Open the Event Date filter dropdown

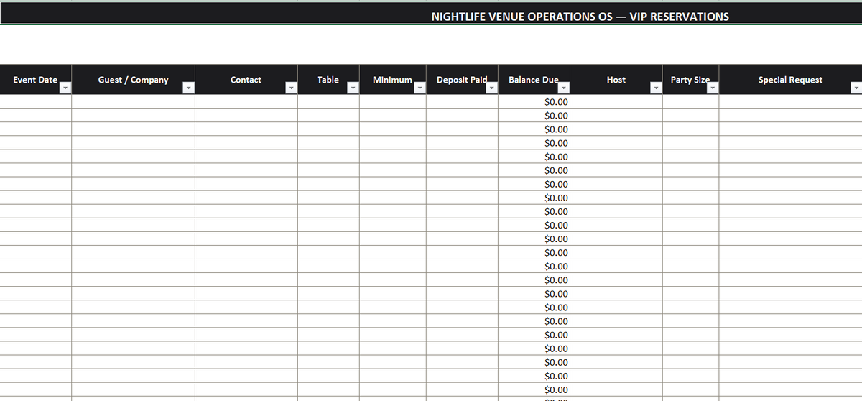point(65,88)
